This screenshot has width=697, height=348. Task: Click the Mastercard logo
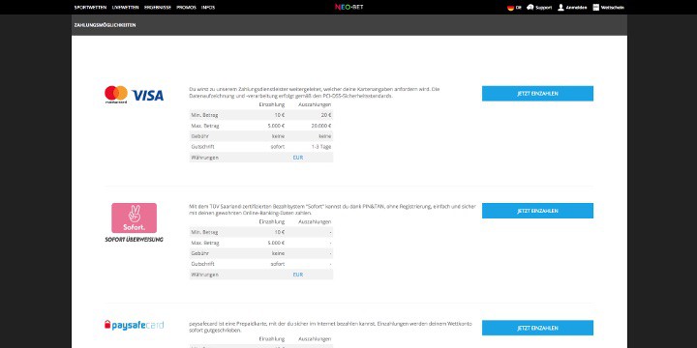tap(116, 94)
